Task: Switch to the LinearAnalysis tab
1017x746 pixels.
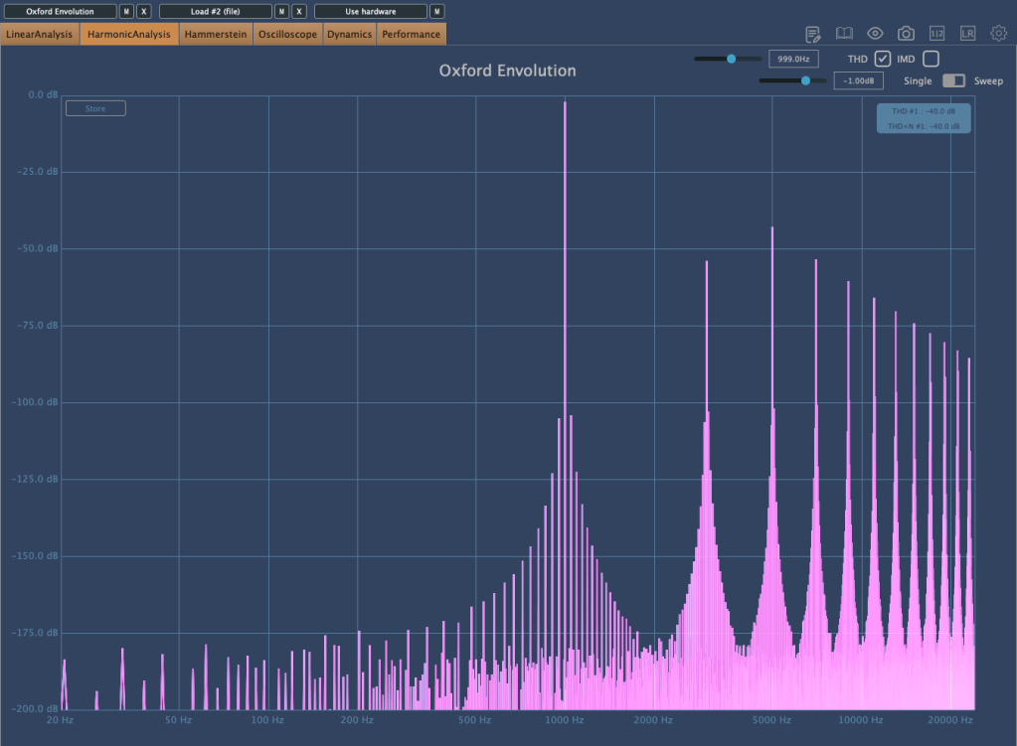Action: [40, 35]
